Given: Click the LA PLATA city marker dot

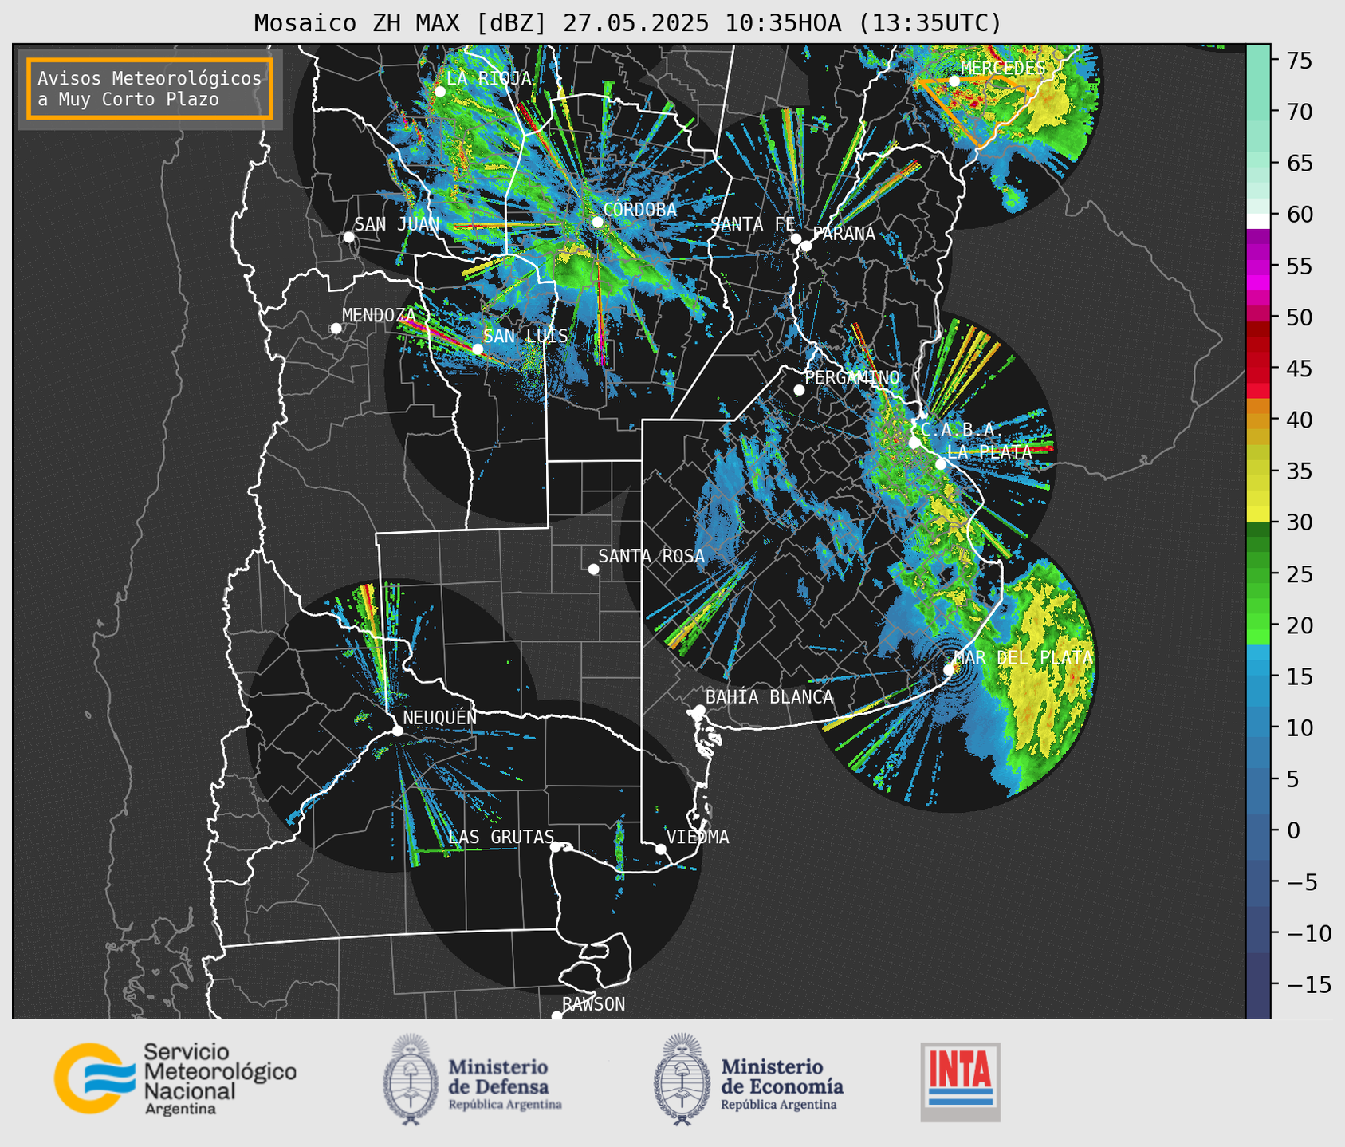Looking at the screenshot, I should tap(941, 464).
